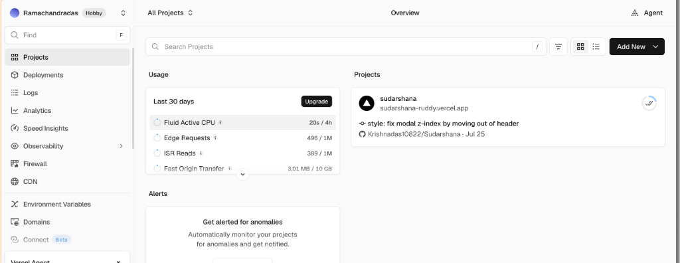
Task: Click the Analytics chart icon
Action: coord(15,111)
